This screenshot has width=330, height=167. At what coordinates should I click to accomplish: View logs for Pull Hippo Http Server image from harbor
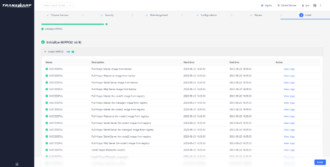289,89
